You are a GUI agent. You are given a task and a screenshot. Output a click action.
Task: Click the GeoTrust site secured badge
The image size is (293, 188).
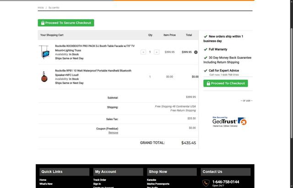229,122
